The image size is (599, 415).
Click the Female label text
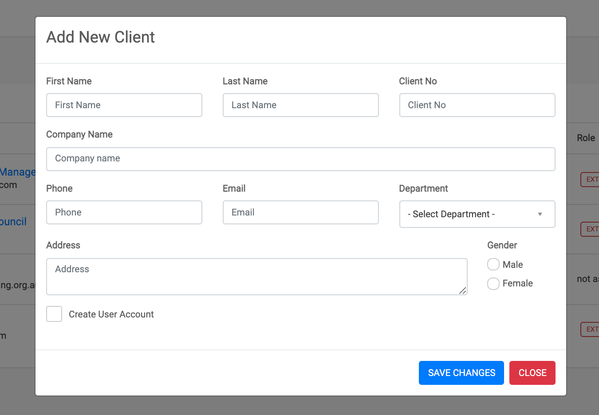coord(517,283)
